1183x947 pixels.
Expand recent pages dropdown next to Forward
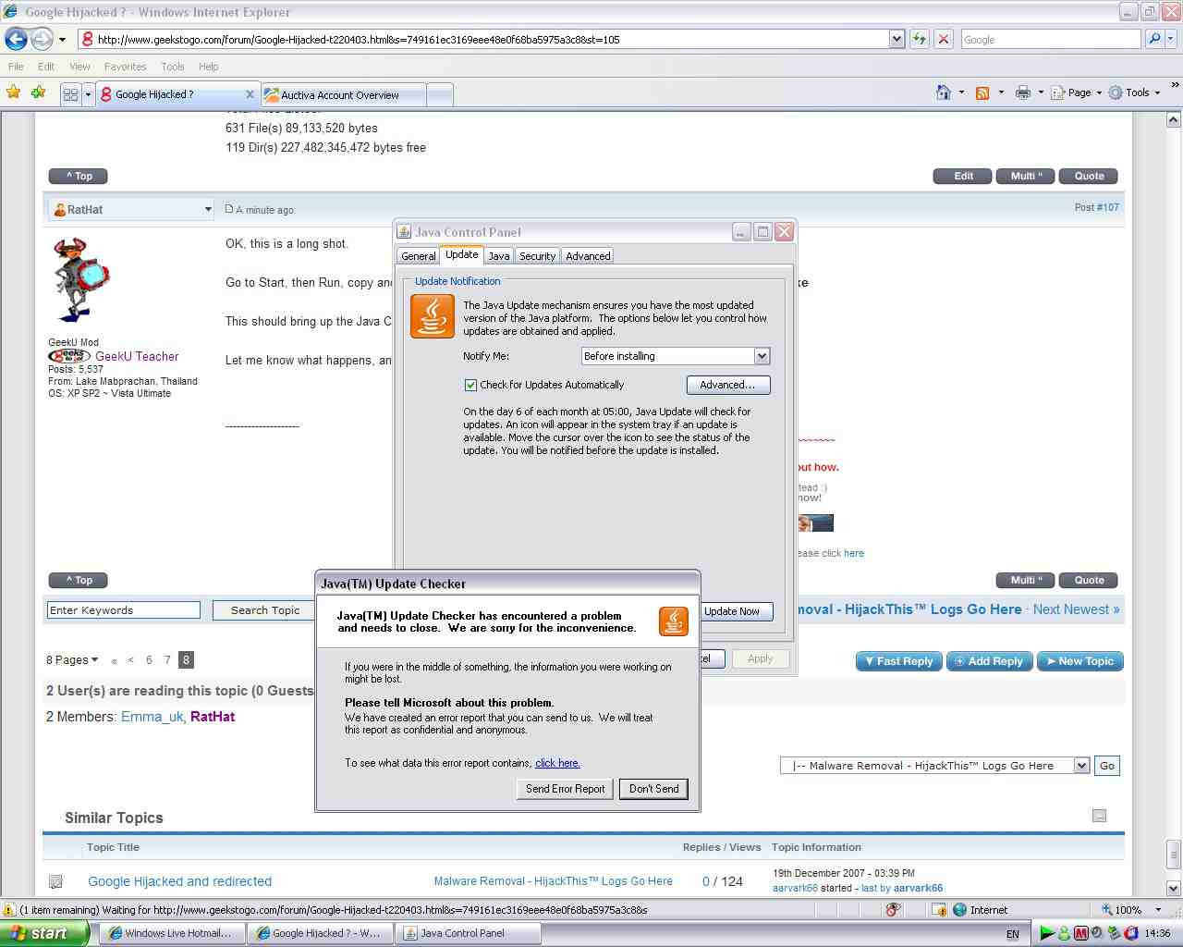pos(62,40)
